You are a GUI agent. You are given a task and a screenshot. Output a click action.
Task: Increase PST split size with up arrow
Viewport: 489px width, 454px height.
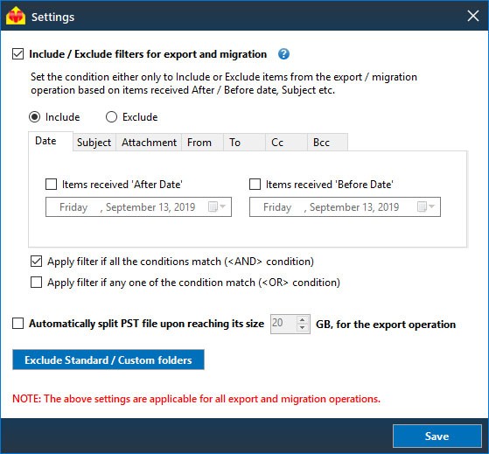point(302,320)
